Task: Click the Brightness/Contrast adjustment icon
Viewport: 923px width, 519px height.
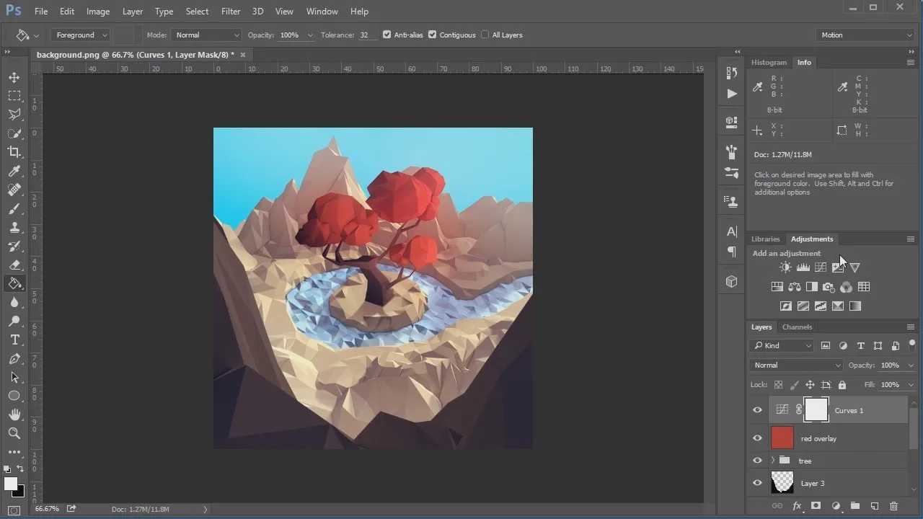Action: click(x=785, y=267)
